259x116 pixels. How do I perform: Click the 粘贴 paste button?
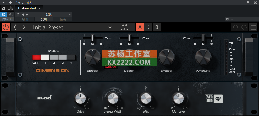pos(63,19)
